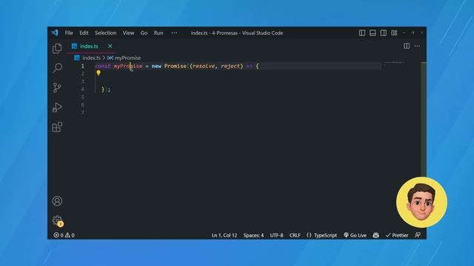Image resolution: width=474 pixels, height=266 pixels.
Task: Change encoding via UTF-8 status item
Action: [x=276, y=235]
